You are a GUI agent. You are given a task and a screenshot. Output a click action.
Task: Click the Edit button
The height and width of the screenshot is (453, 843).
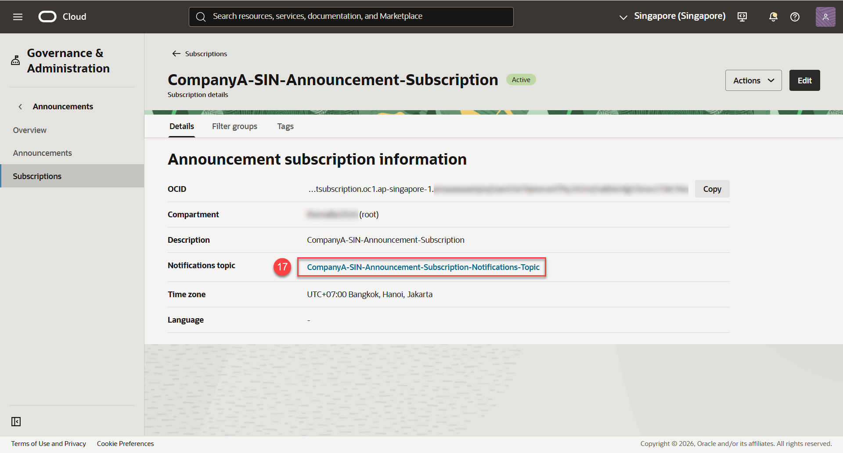804,80
